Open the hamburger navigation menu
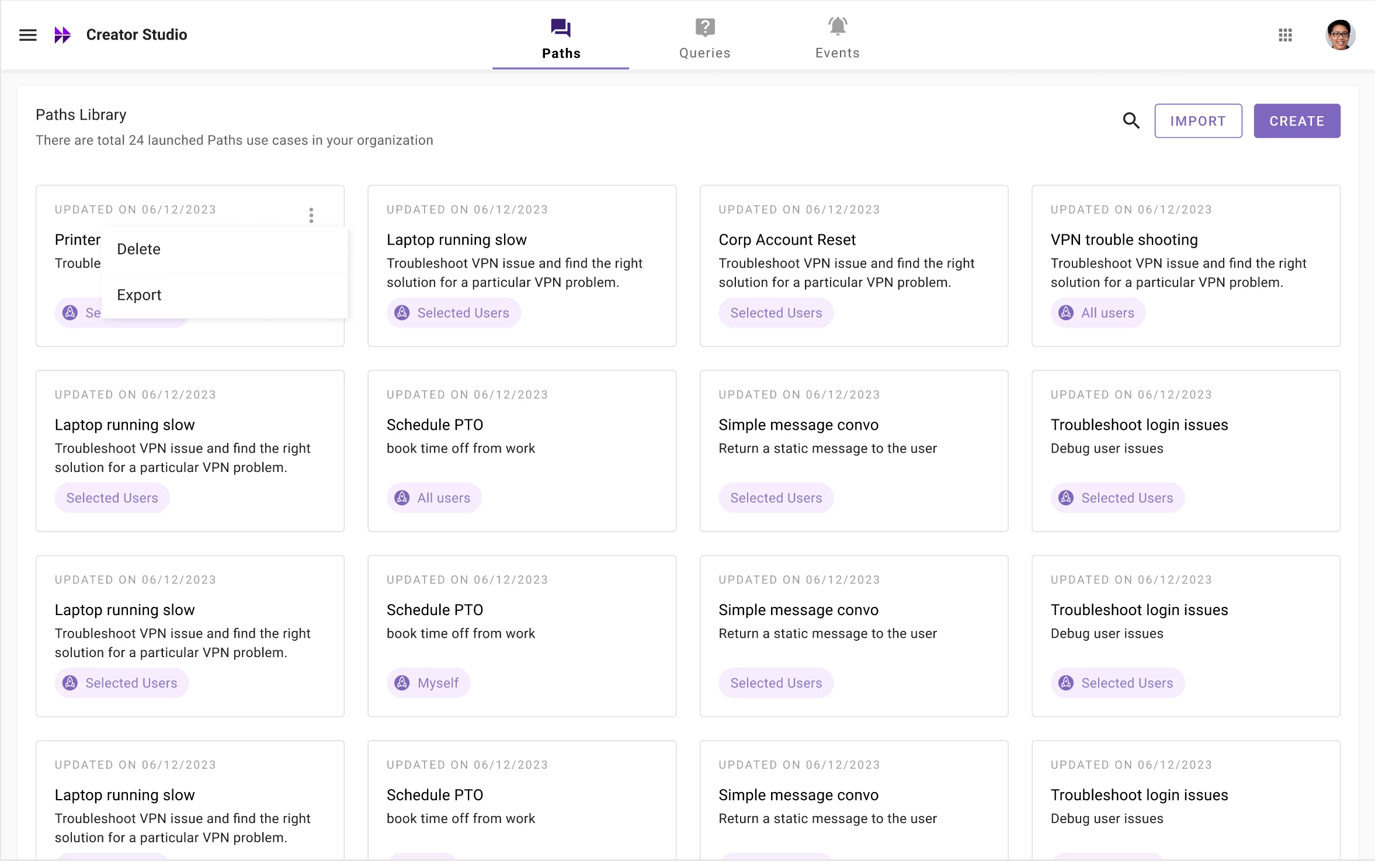Screen dimensions: 1375x861 [x=27, y=35]
